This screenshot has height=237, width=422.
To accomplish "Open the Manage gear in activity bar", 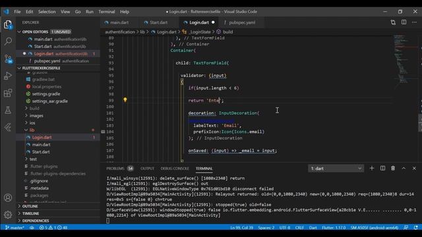I will [x=8, y=215].
